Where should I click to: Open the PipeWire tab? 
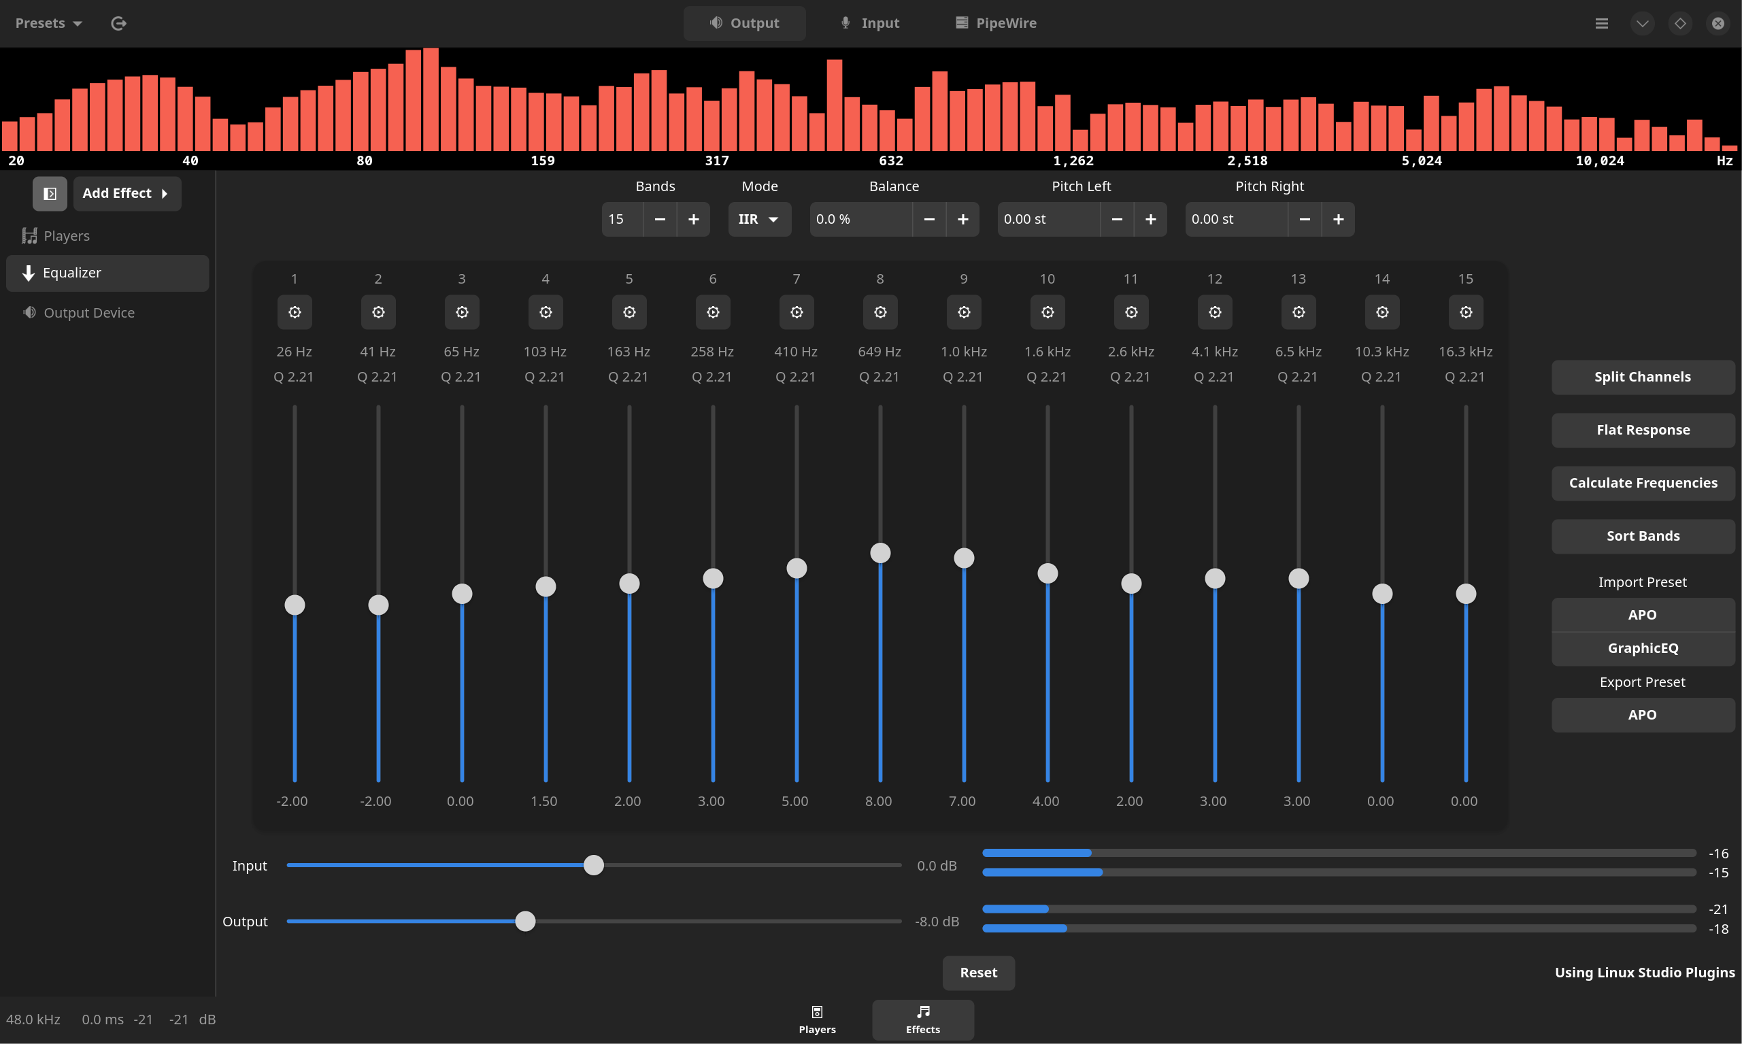(x=996, y=23)
